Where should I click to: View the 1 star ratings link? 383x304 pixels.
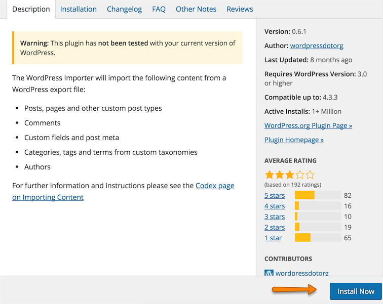(273, 238)
